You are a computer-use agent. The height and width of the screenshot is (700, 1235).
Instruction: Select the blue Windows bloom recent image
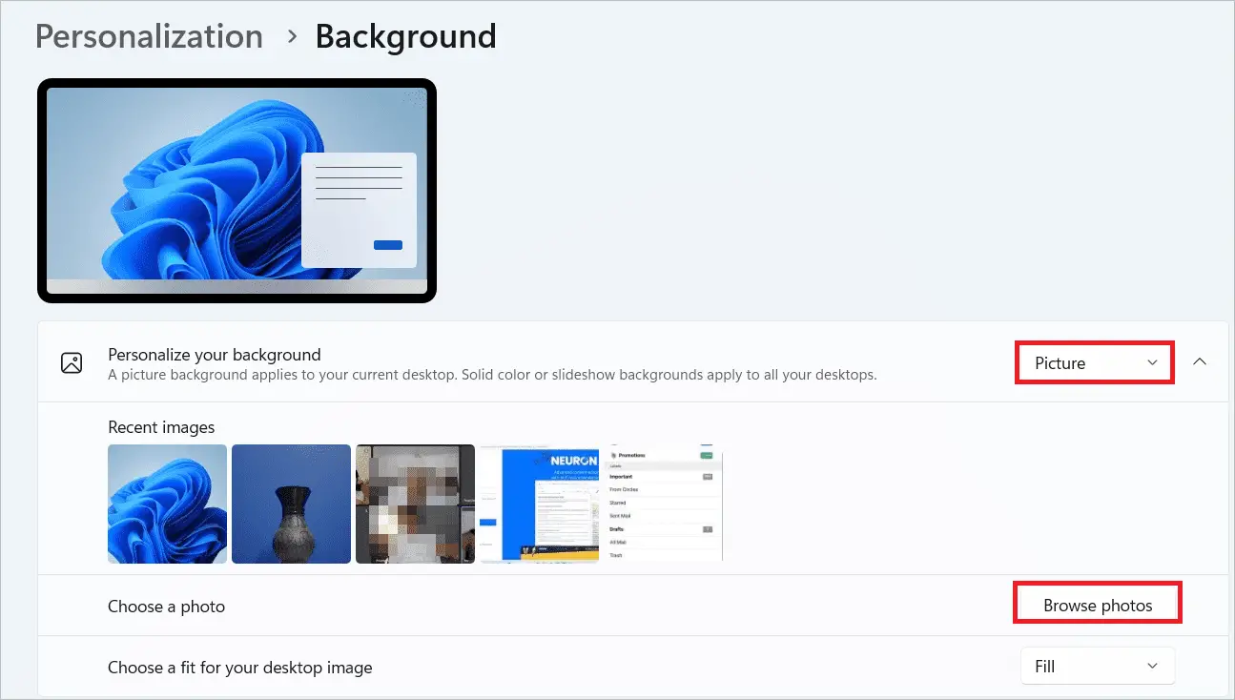(x=167, y=504)
